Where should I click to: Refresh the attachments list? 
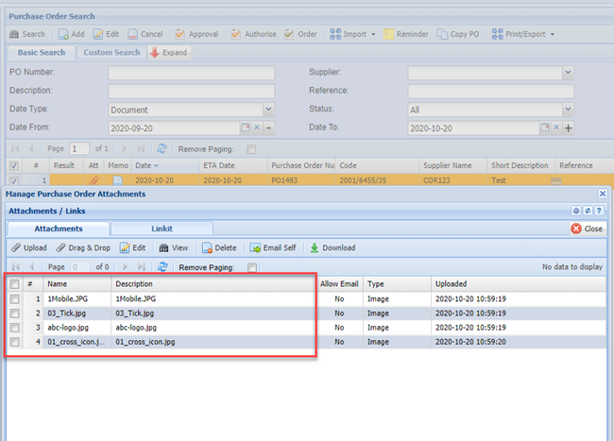[162, 267]
